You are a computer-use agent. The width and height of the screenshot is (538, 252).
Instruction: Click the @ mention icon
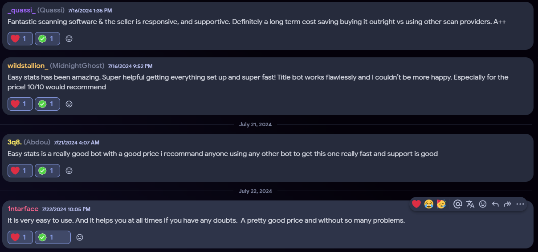[x=457, y=204]
